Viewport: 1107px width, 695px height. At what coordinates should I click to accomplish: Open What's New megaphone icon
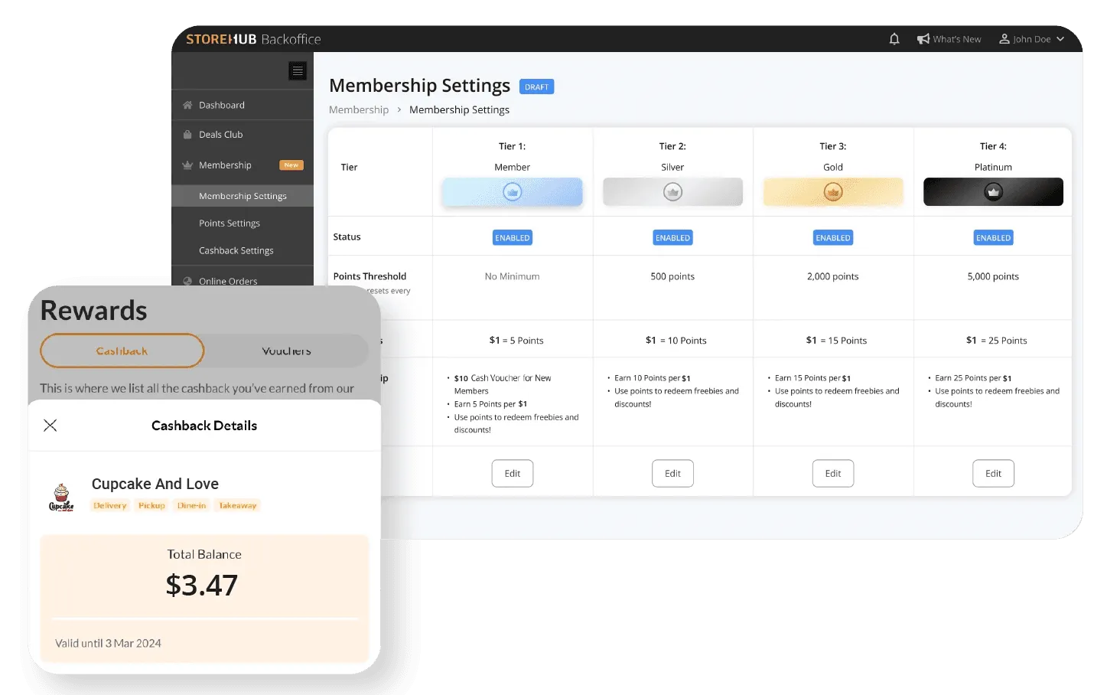[923, 39]
